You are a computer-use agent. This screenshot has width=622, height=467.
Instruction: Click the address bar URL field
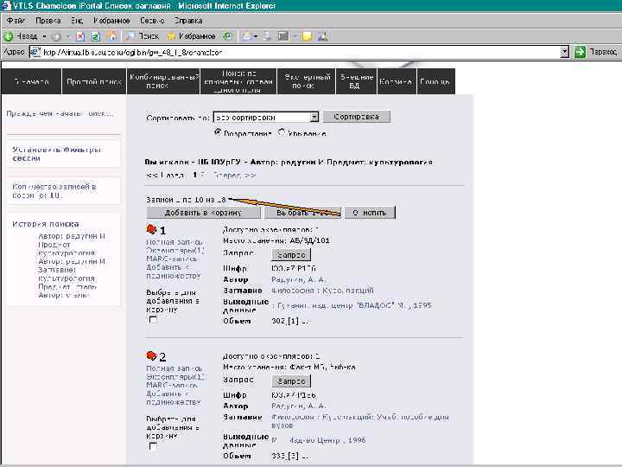click(300, 52)
